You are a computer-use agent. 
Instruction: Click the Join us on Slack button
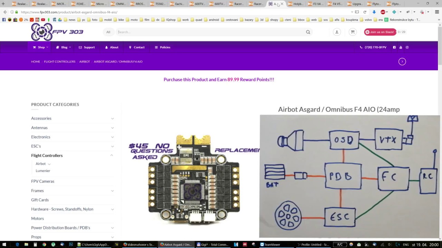pos(380,32)
